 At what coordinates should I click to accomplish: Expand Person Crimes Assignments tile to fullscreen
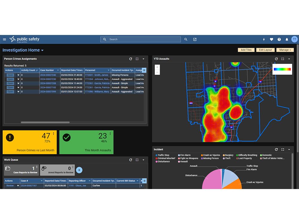pyautogui.click(x=137, y=59)
